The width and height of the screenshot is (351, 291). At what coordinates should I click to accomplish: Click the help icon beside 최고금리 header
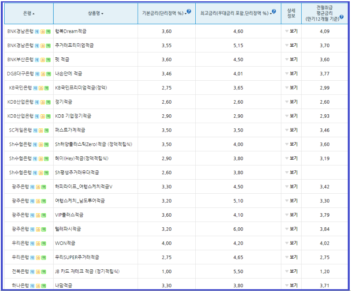(274, 11)
